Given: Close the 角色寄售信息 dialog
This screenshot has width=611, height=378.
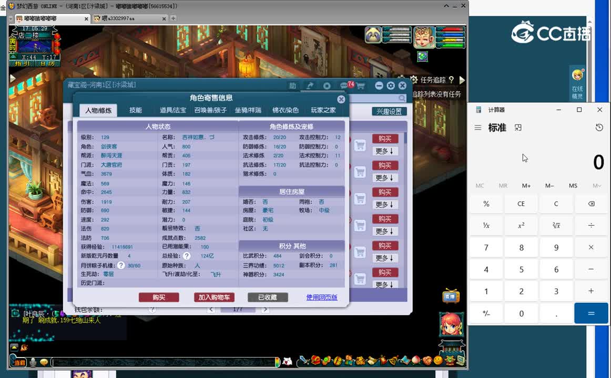Looking at the screenshot, I should [341, 99].
